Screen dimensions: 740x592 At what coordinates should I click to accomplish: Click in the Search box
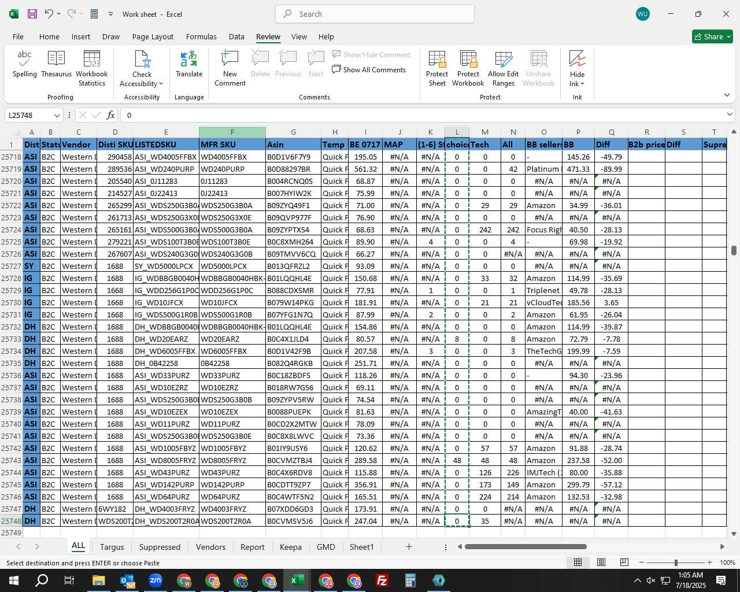tap(375, 14)
